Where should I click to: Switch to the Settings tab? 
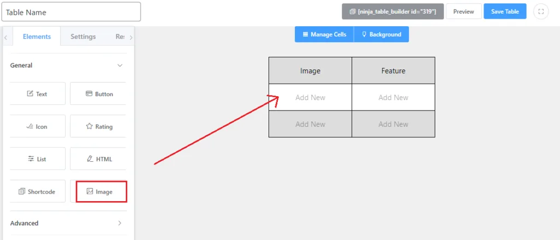(83, 37)
